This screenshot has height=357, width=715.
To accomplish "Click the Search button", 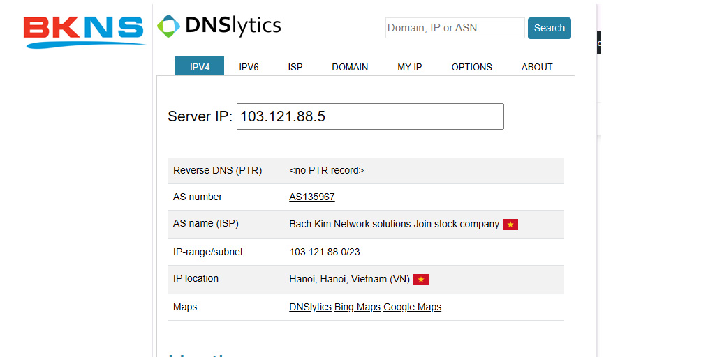I will (550, 28).
